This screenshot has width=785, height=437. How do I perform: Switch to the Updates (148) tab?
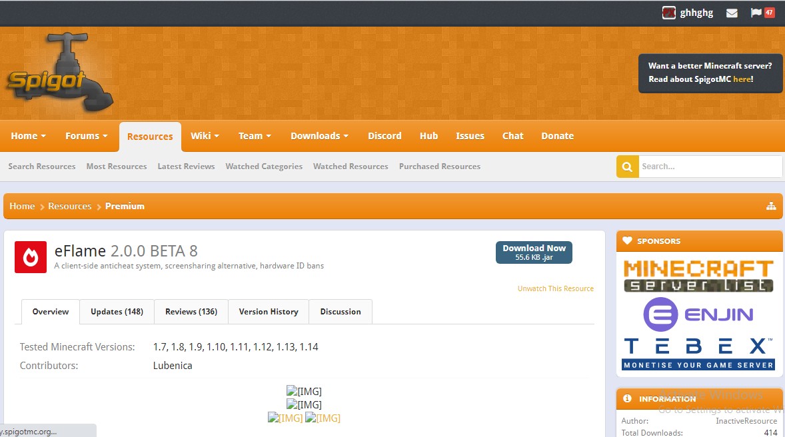tap(117, 312)
